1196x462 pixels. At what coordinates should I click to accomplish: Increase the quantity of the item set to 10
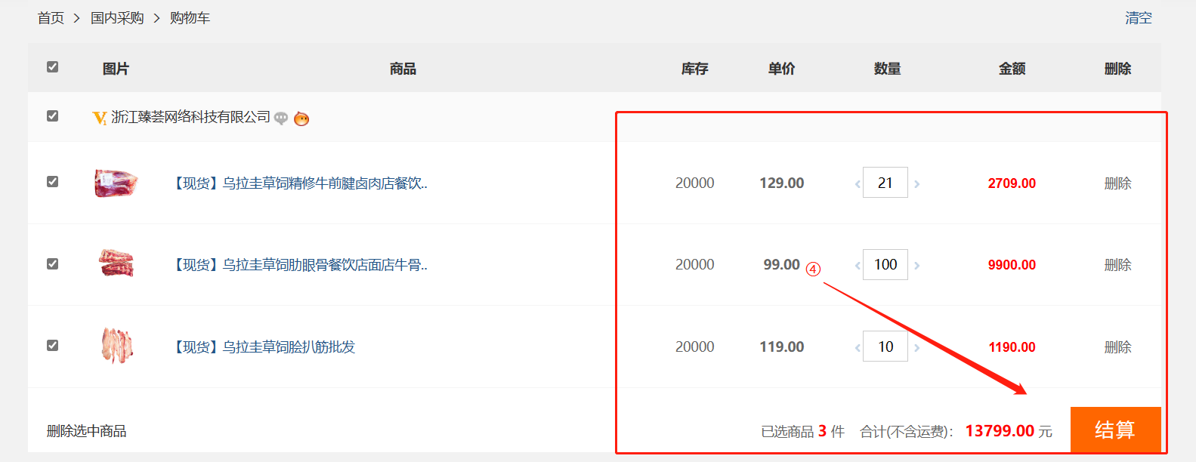pyautogui.click(x=916, y=348)
